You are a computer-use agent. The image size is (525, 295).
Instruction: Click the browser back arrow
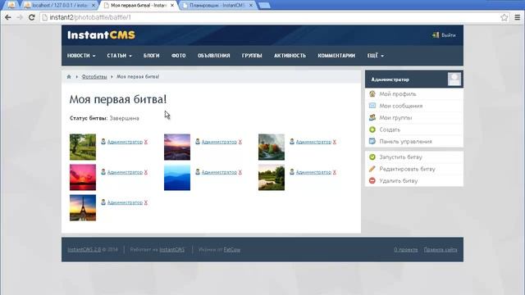click(x=7, y=17)
